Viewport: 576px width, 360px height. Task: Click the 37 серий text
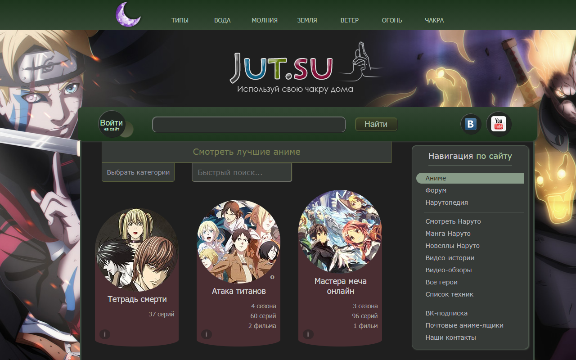(161, 314)
